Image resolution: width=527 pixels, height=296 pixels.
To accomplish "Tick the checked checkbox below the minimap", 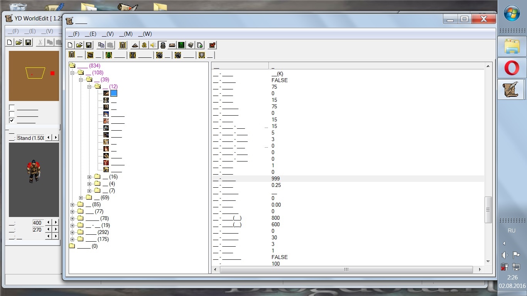I will (x=12, y=121).
